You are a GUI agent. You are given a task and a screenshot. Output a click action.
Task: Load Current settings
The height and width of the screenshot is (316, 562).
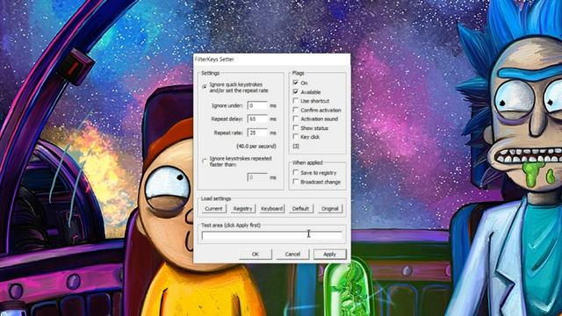[213, 209]
